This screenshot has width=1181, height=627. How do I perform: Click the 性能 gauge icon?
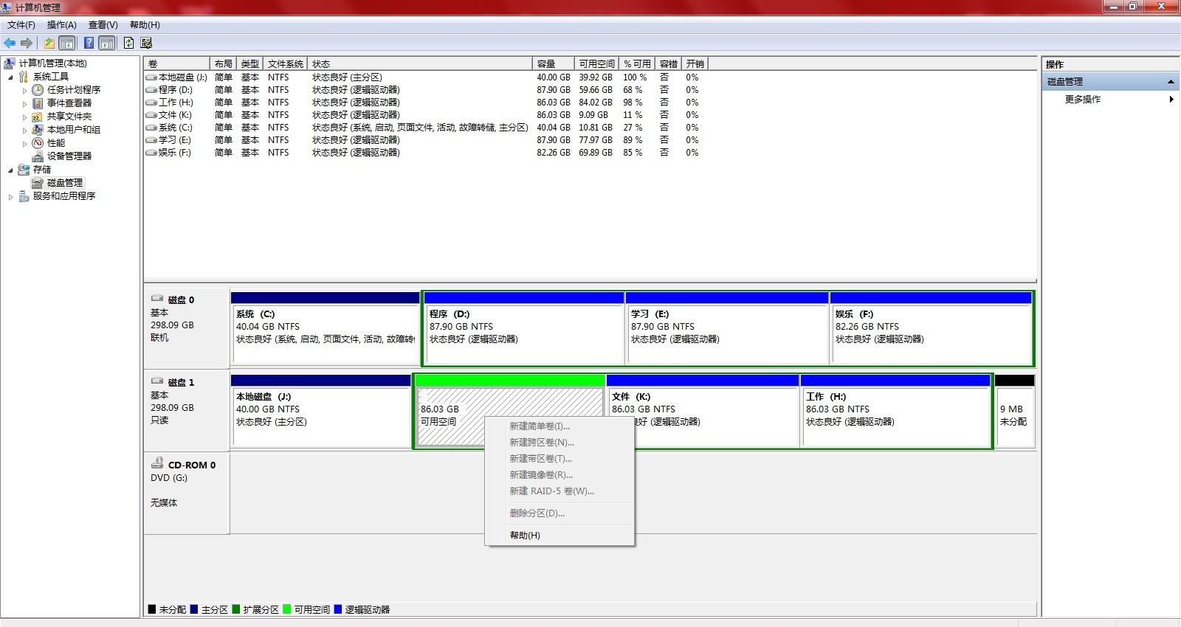pos(38,143)
